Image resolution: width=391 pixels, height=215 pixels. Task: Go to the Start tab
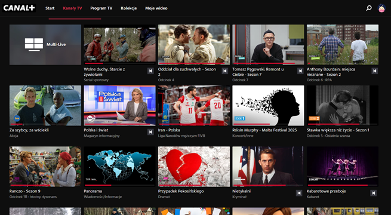pyautogui.click(x=50, y=8)
